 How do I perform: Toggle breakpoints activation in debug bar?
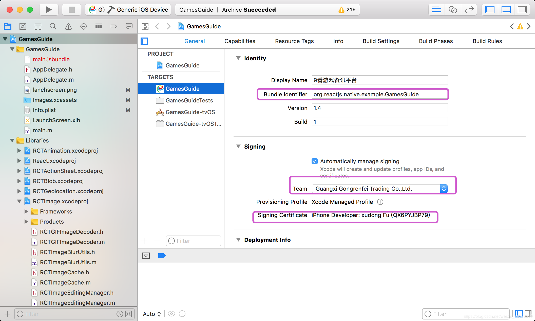(162, 256)
